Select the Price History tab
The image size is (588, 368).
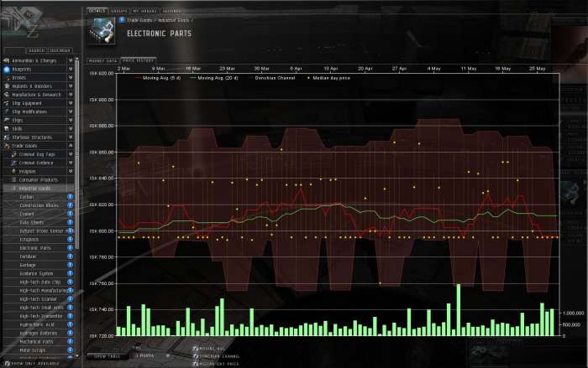[138, 60]
